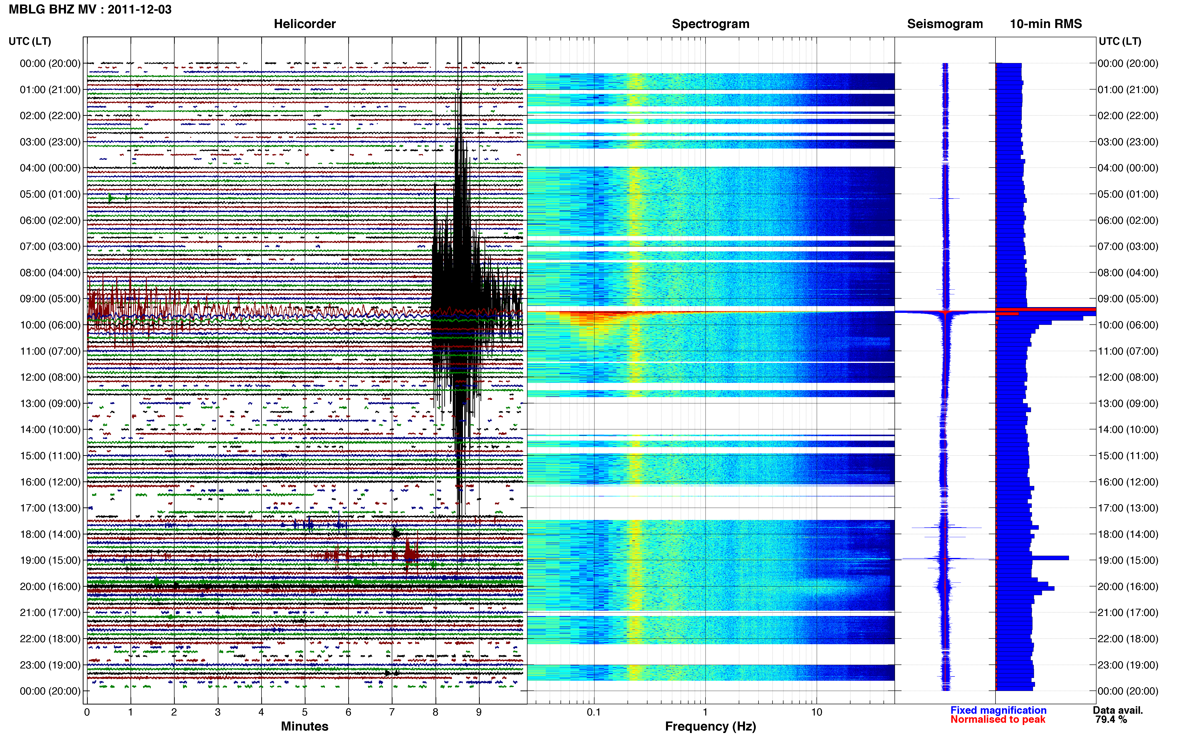Click left-axis time label 18:00 (14:00)
The image size is (1185, 741).
(50, 534)
